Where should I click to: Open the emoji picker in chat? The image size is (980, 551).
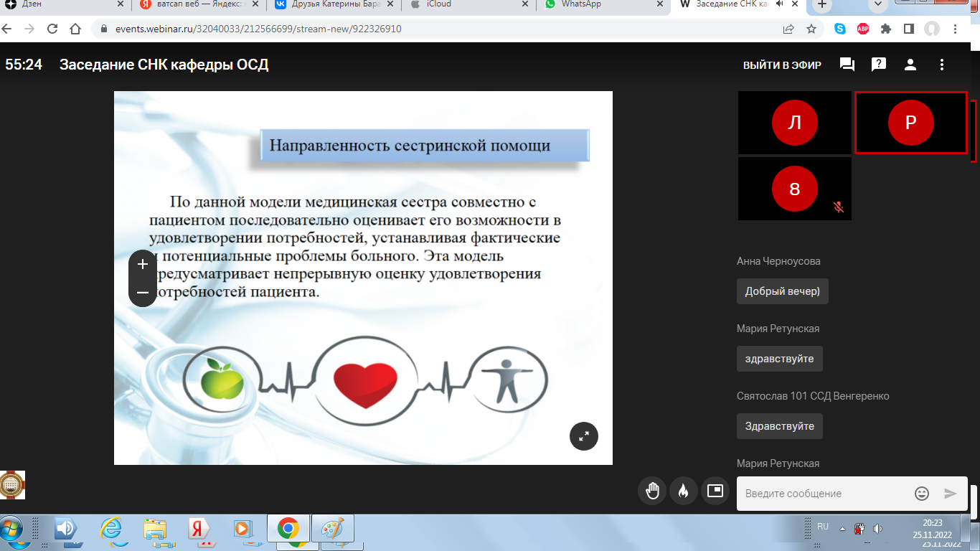point(922,494)
